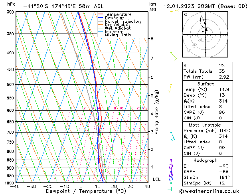Click the wind barb at 300 hPa
251x194 pixels.
175,11
